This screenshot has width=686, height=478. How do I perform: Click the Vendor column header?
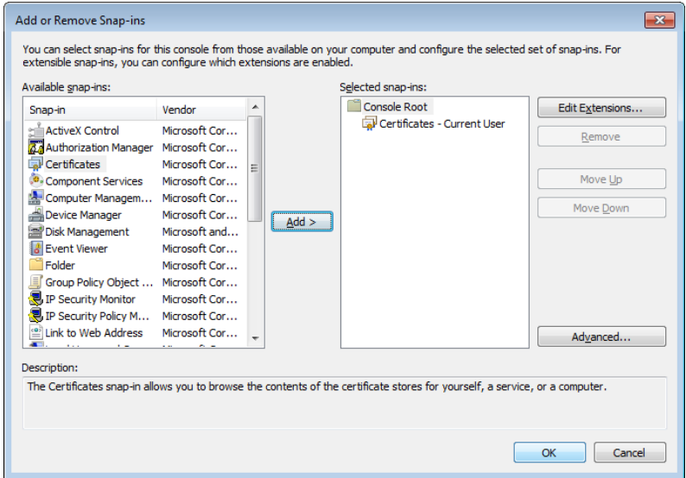point(201,110)
